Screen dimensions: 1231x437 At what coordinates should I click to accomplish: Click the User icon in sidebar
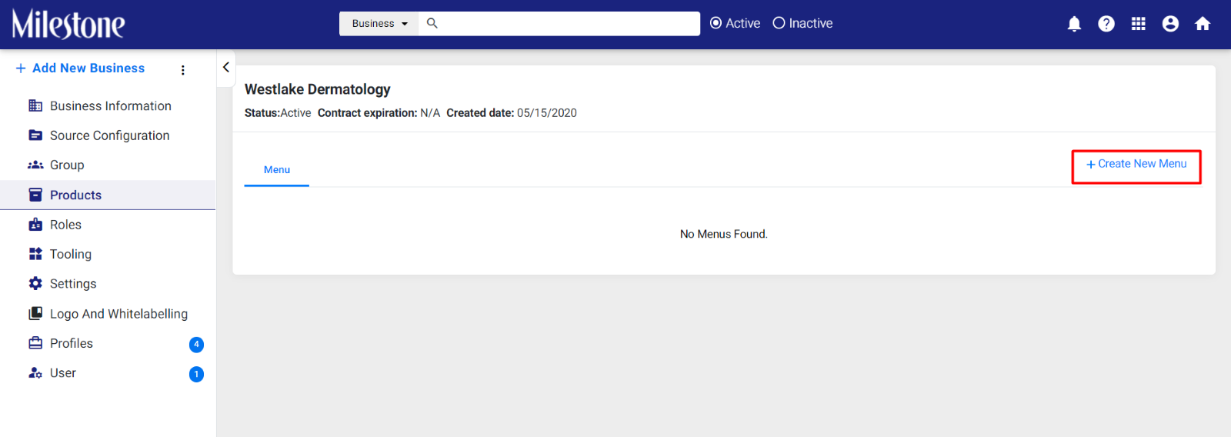[35, 373]
